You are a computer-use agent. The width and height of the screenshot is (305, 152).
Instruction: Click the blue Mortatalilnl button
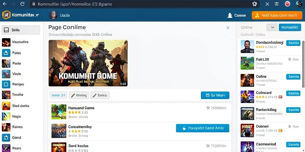290,28
